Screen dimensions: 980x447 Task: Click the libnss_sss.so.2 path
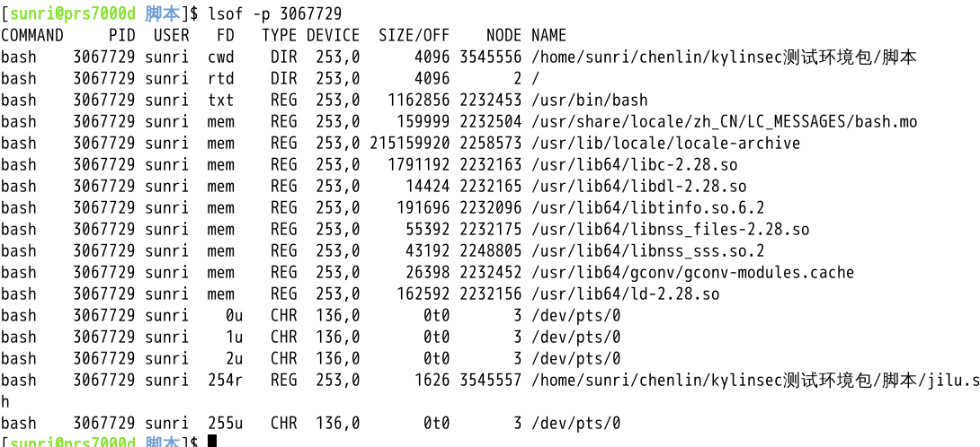[x=647, y=250]
